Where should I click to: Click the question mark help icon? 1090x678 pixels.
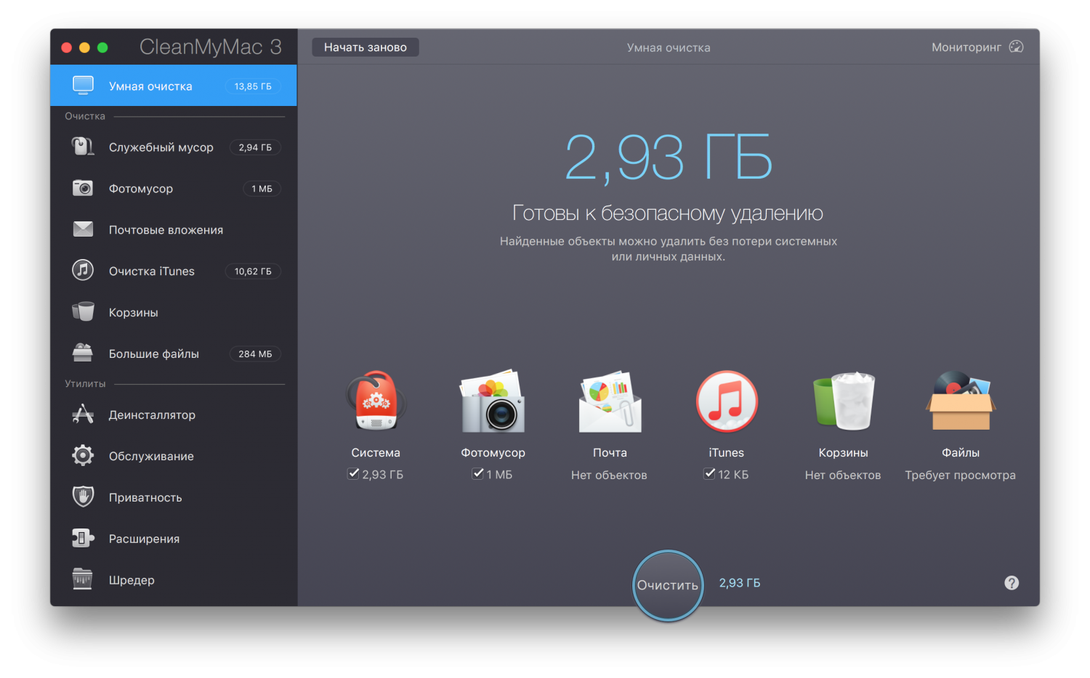1012,583
